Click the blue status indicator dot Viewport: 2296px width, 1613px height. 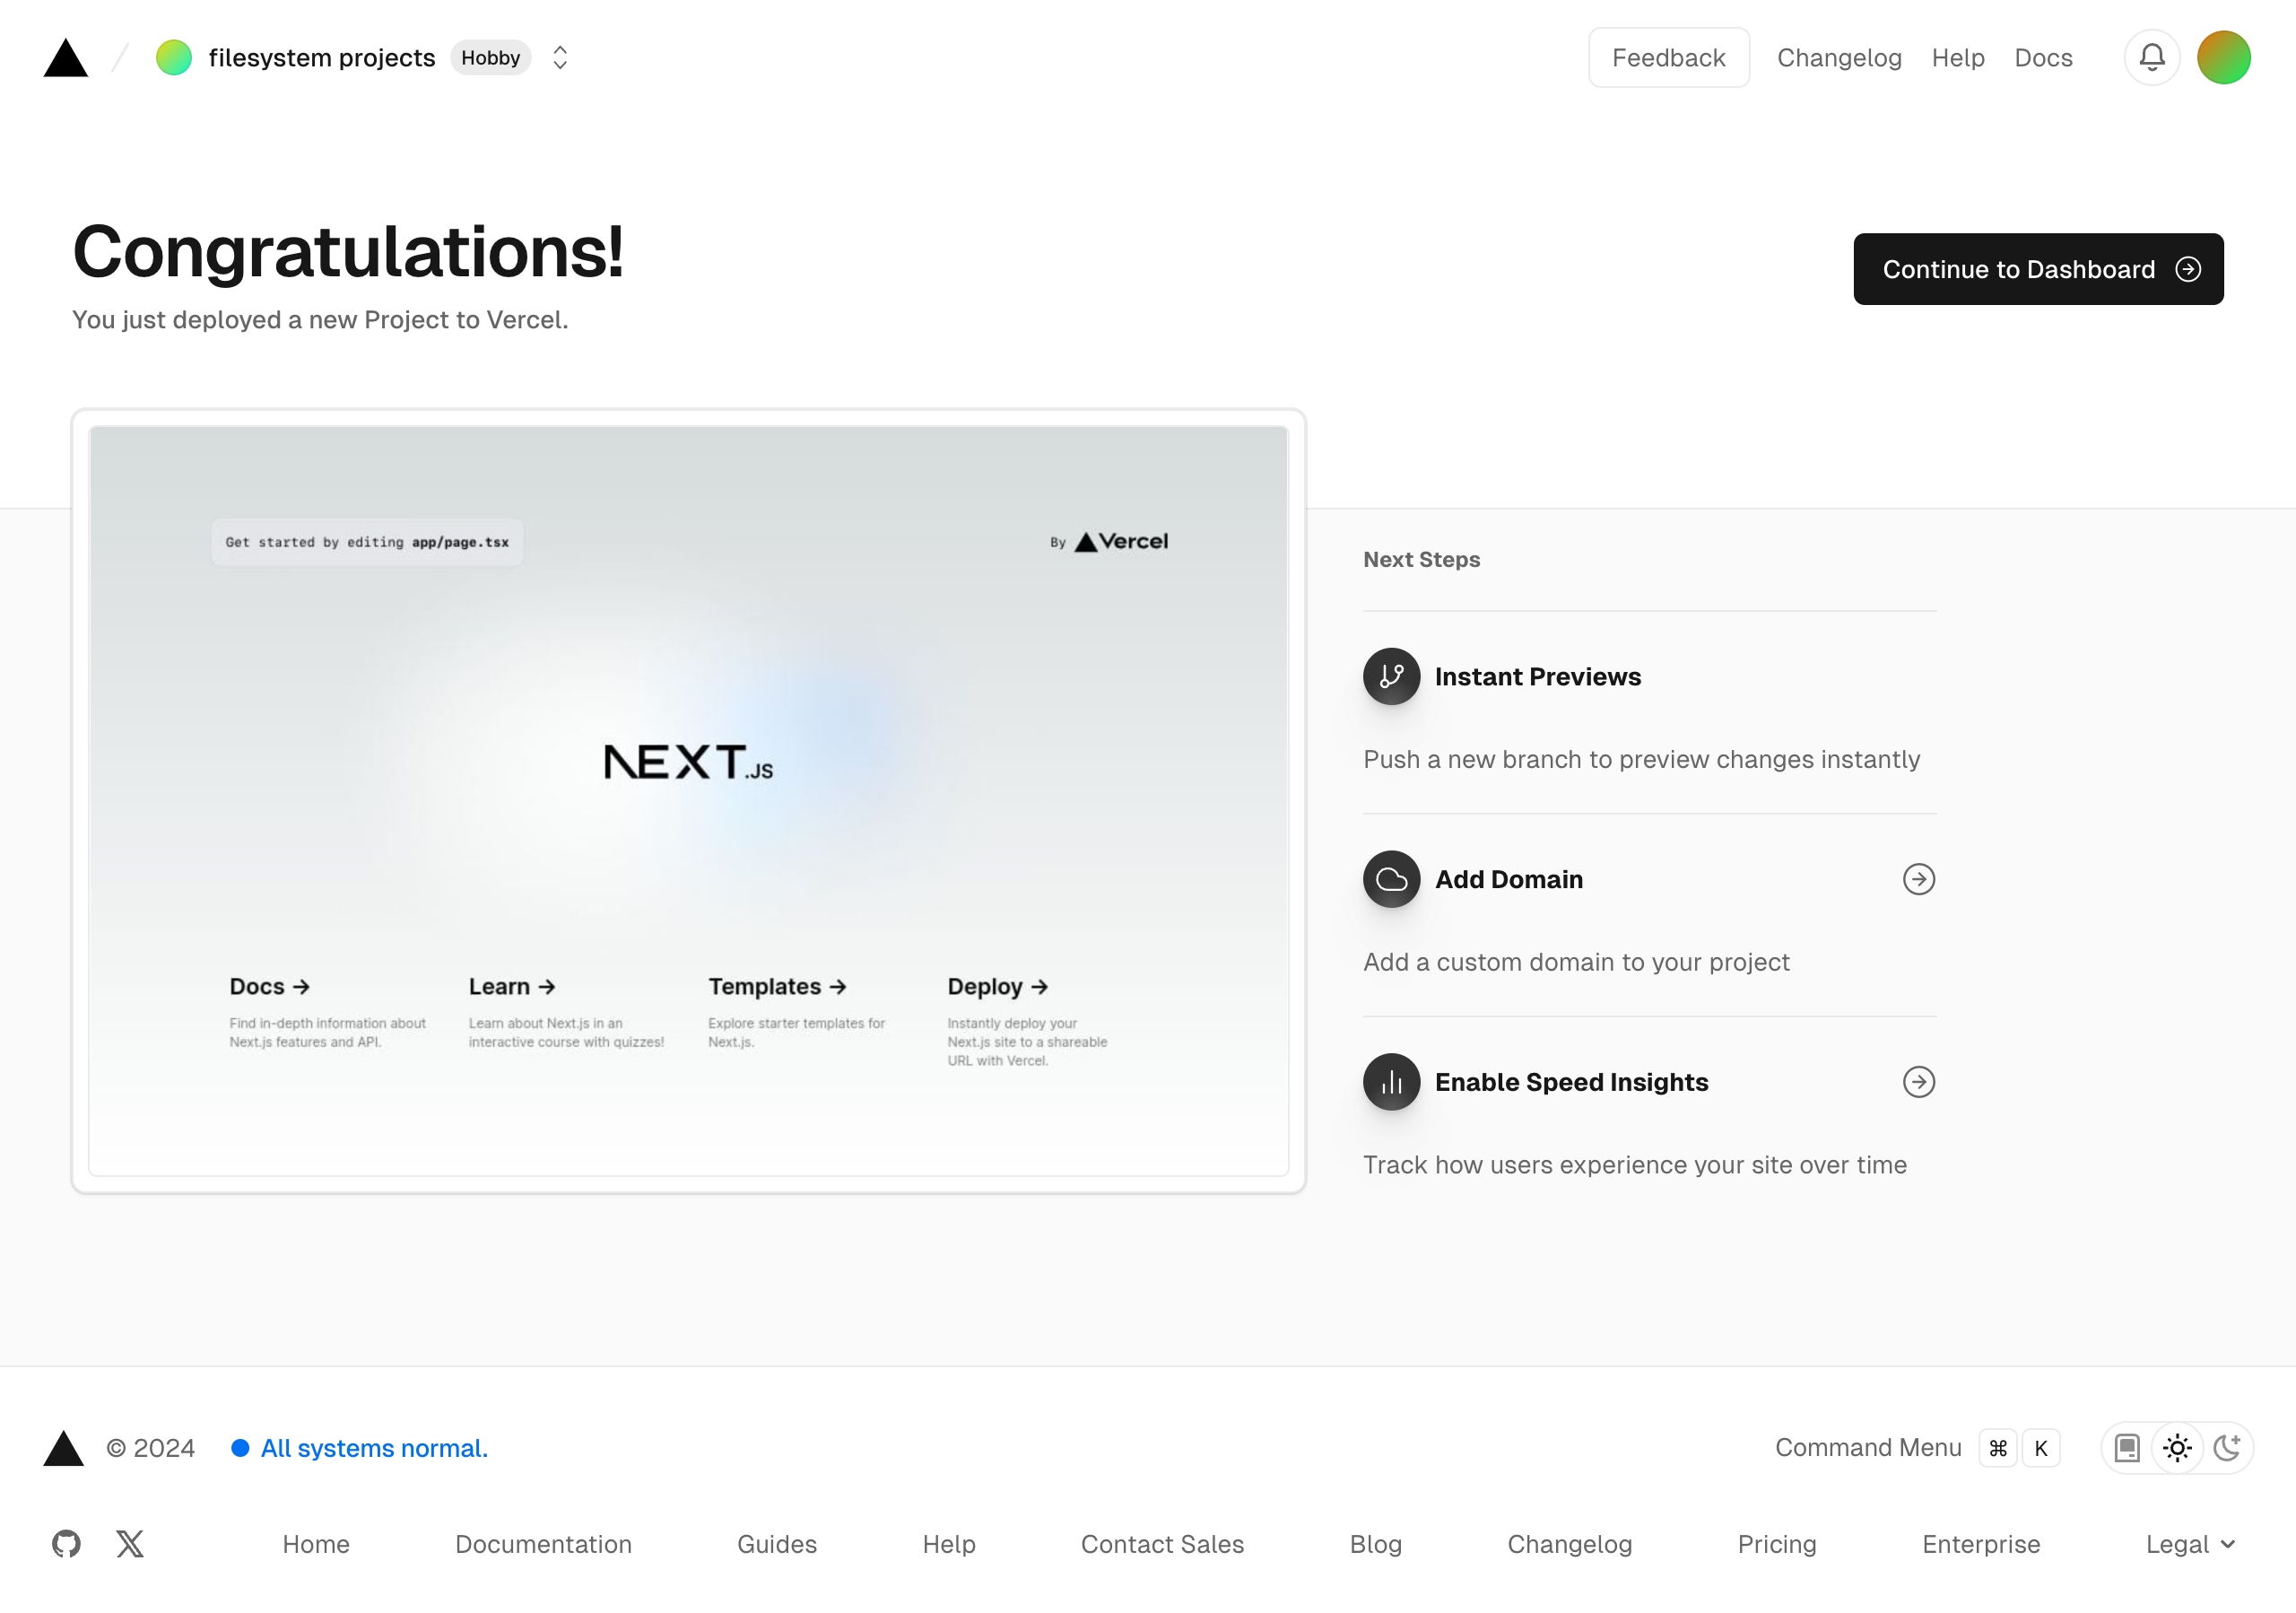[240, 1448]
